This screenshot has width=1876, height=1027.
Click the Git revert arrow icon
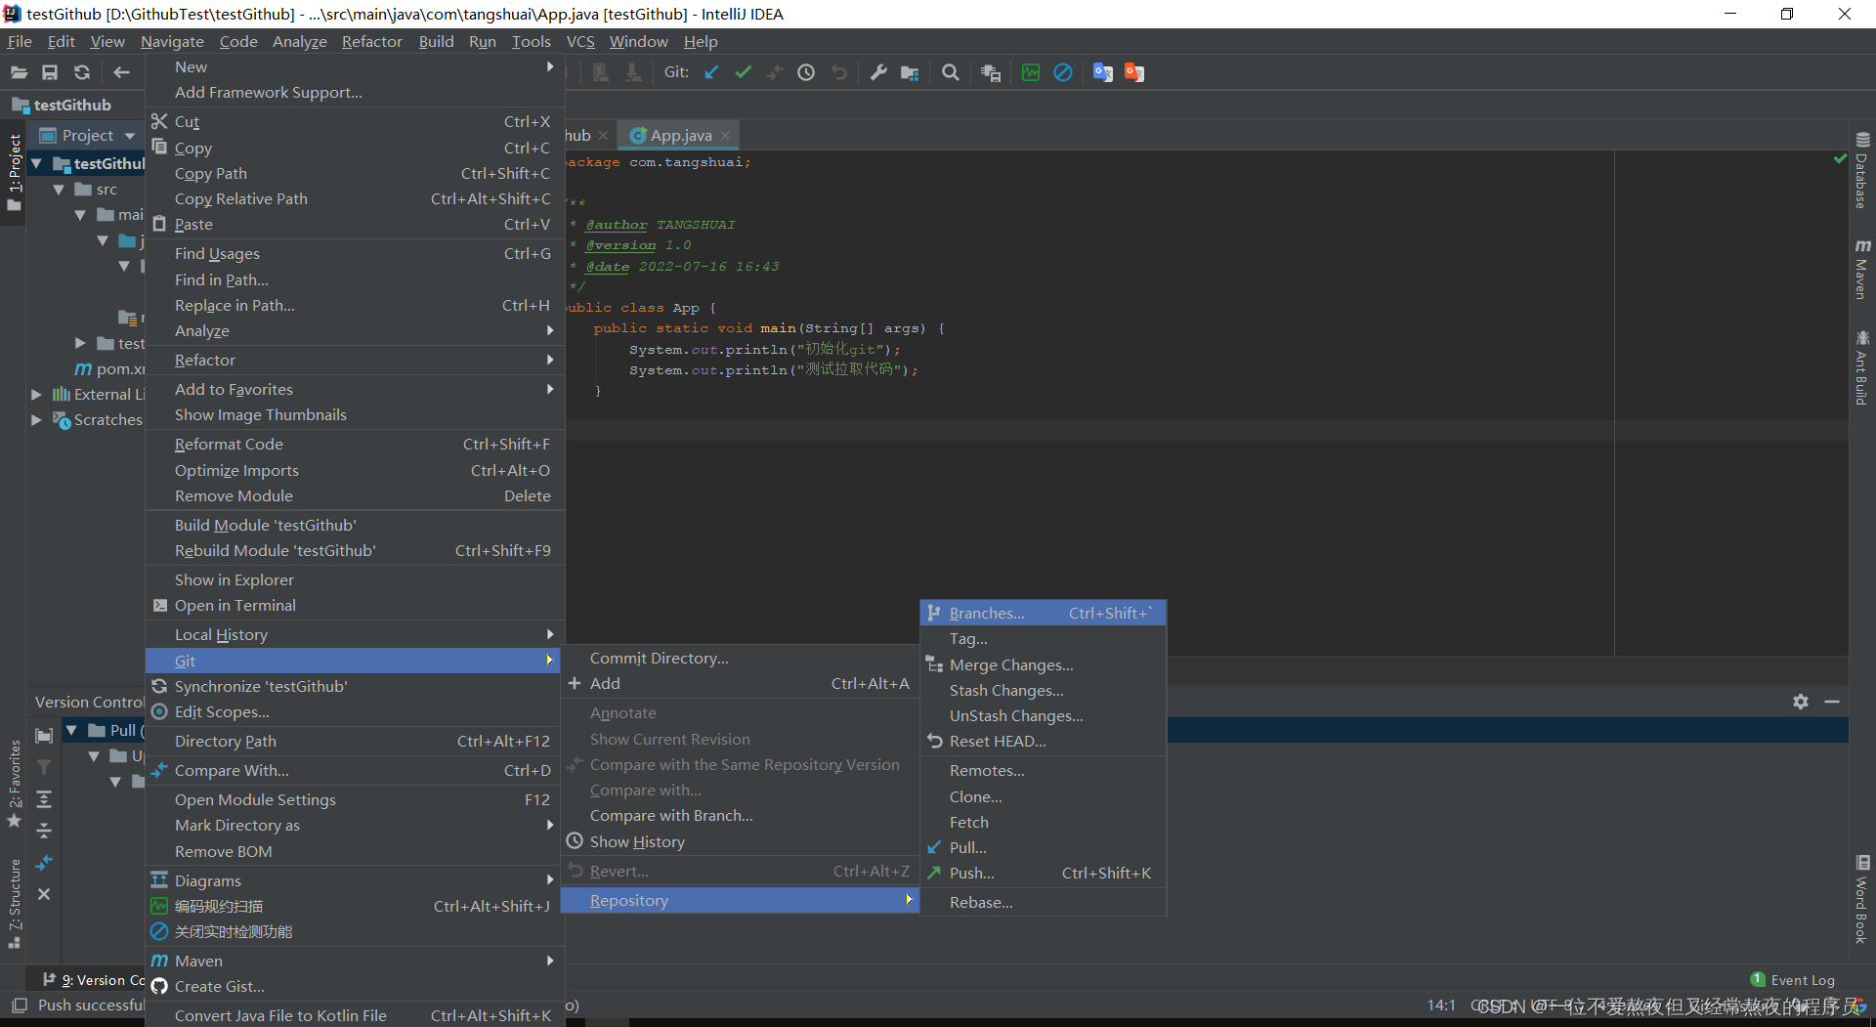pos(838,72)
